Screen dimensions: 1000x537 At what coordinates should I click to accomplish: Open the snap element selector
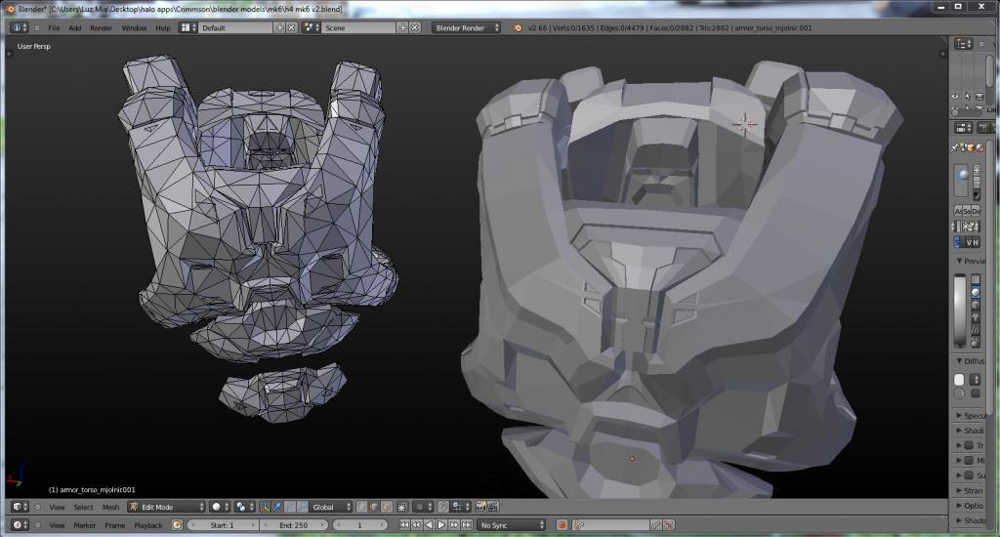461,507
